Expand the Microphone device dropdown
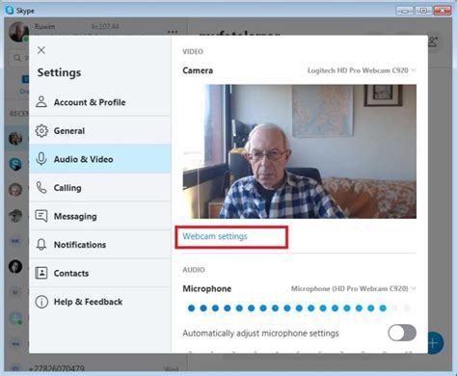The image size is (457, 376). 354,288
